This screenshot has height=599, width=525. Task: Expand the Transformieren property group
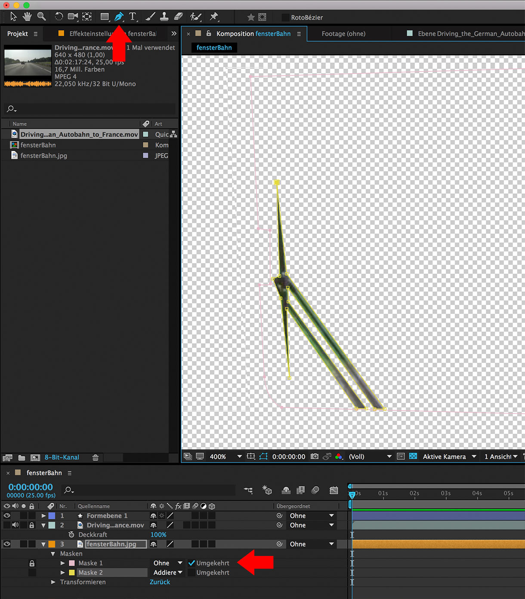(x=53, y=582)
